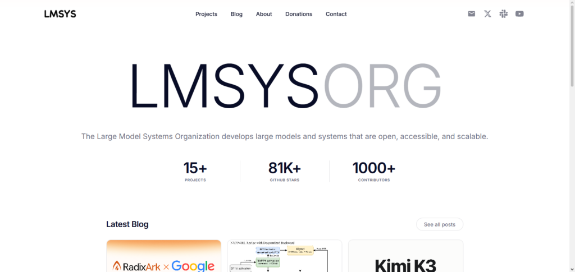Open the YouTube icon link
575x272 pixels.
pyautogui.click(x=519, y=14)
